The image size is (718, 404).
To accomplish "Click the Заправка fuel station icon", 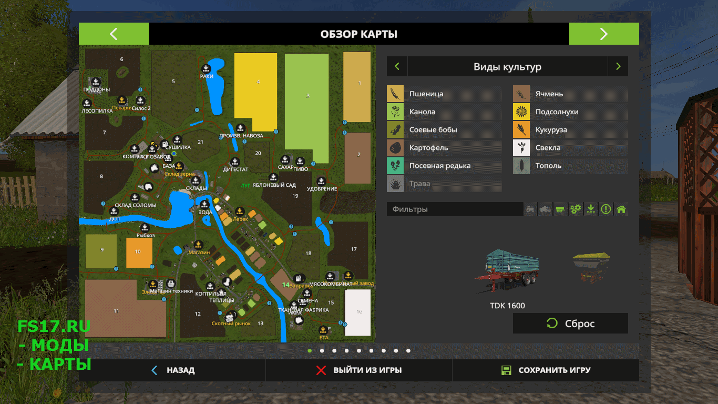I will pos(299,278).
